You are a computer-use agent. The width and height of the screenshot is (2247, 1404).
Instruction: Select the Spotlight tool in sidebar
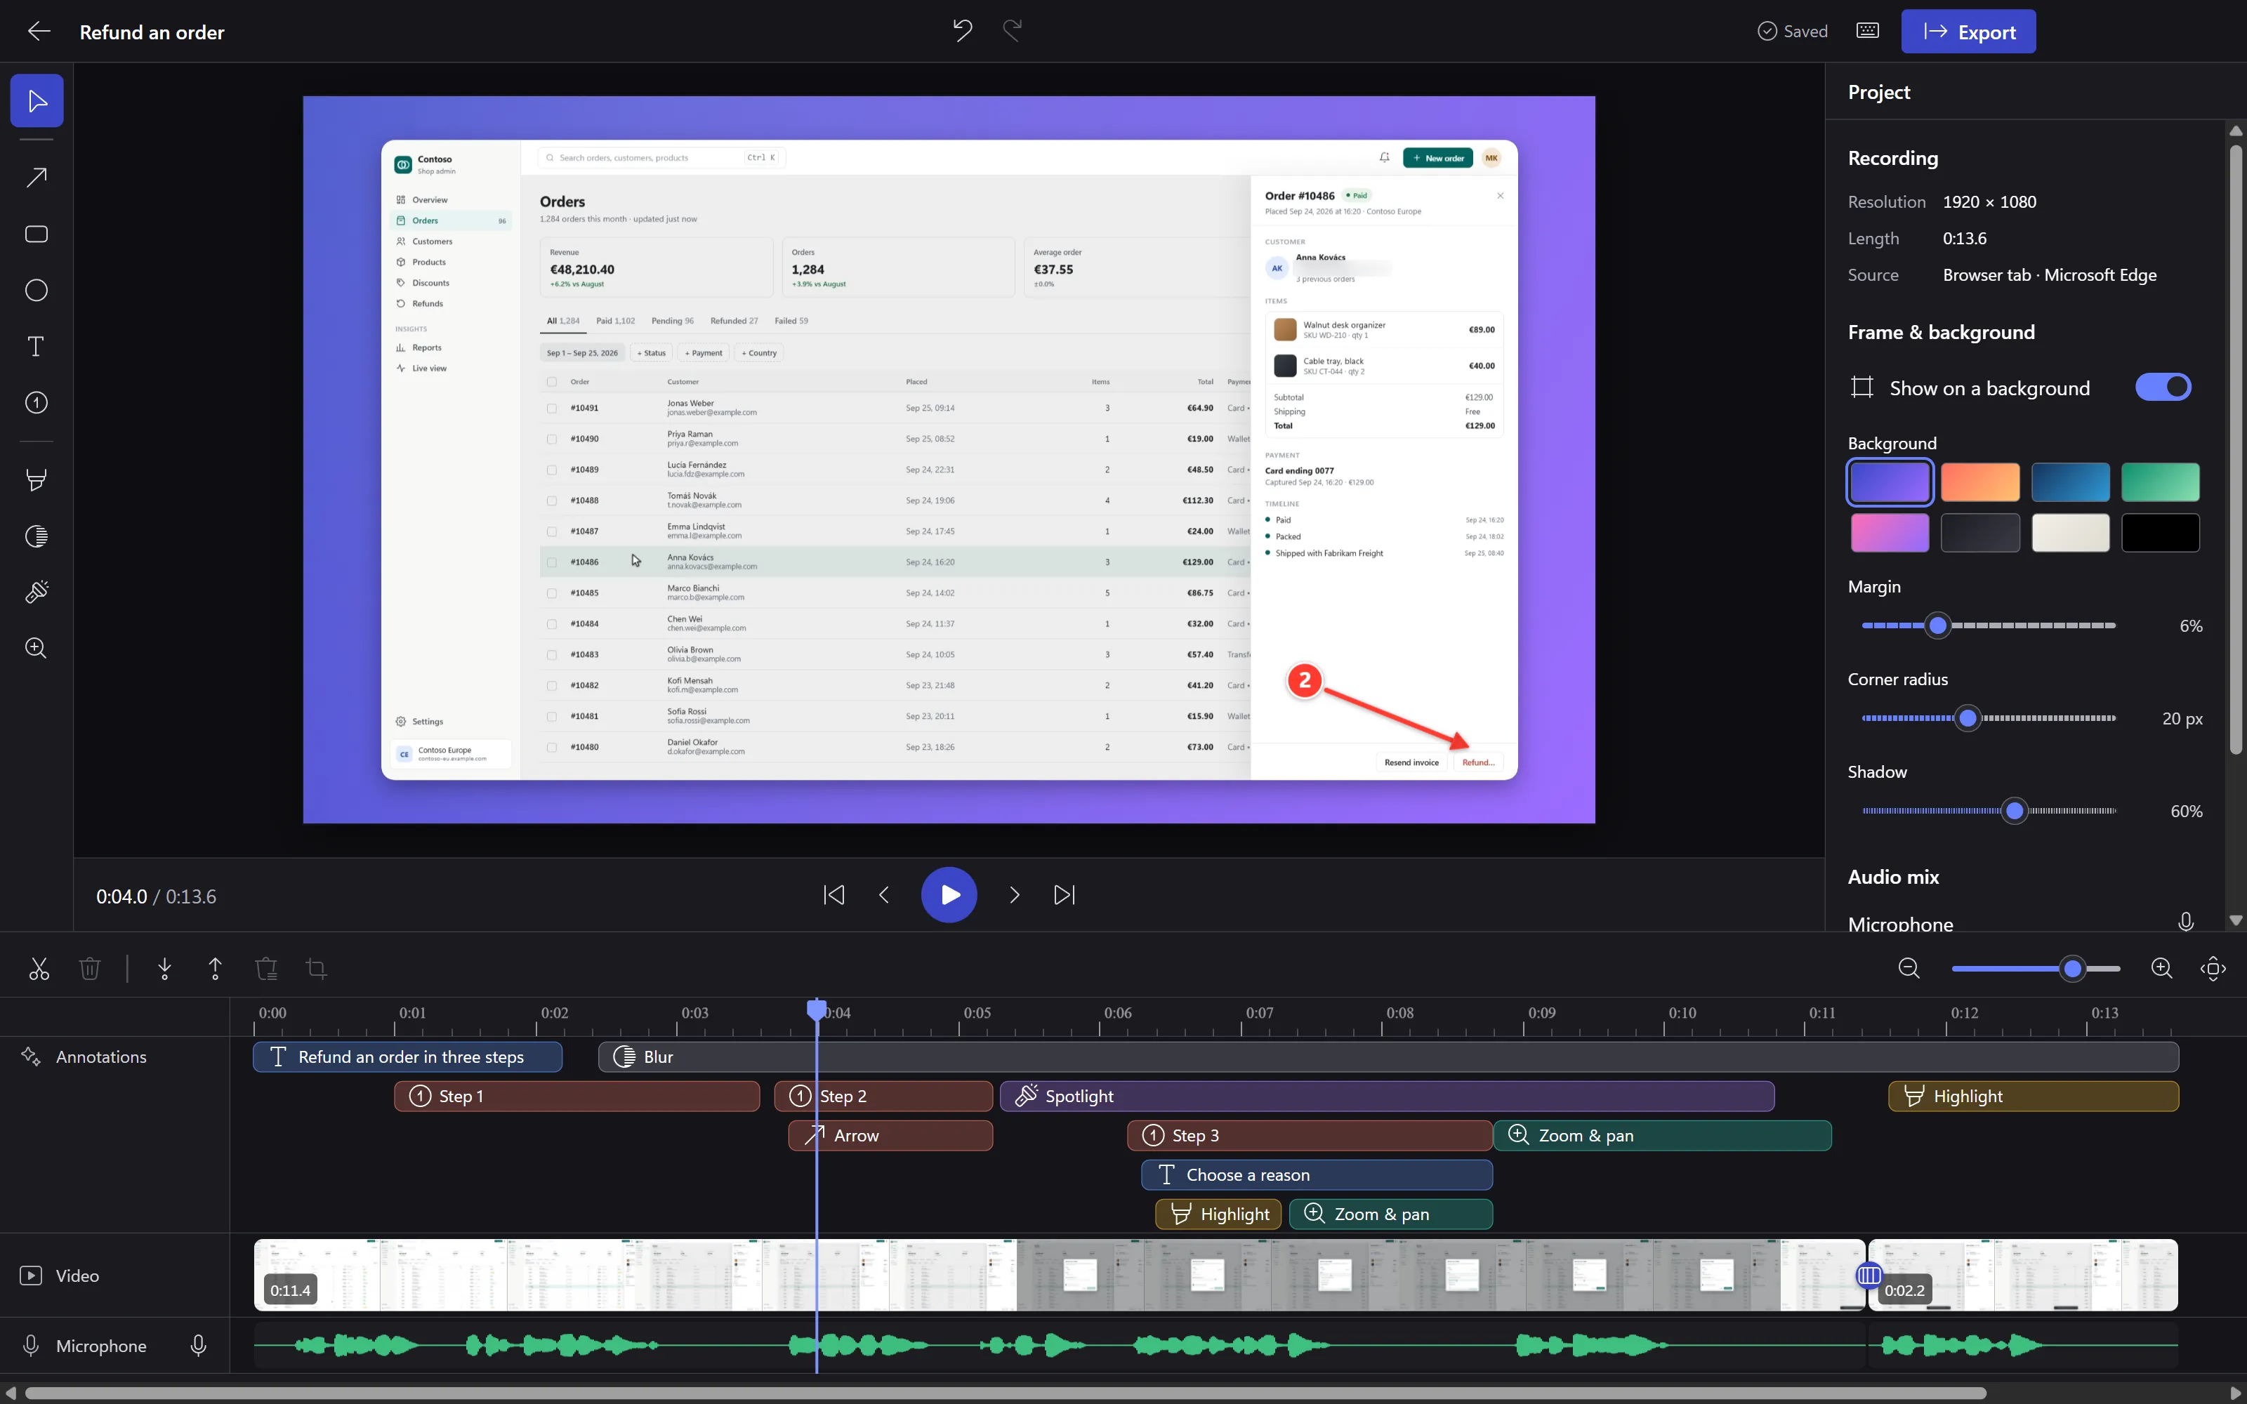pyautogui.click(x=37, y=592)
